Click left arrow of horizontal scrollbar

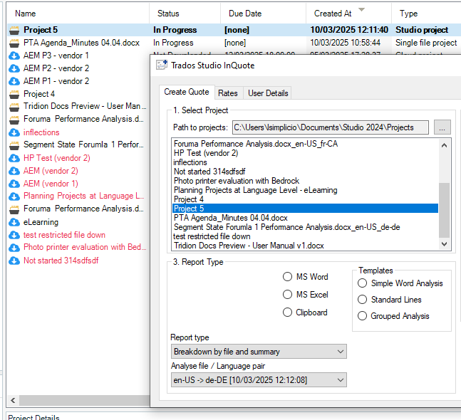[13, 400]
